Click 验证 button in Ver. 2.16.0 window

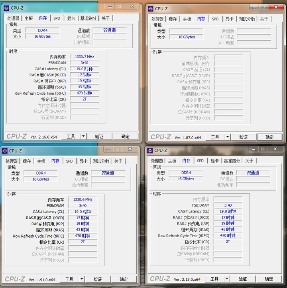(x=99, y=137)
